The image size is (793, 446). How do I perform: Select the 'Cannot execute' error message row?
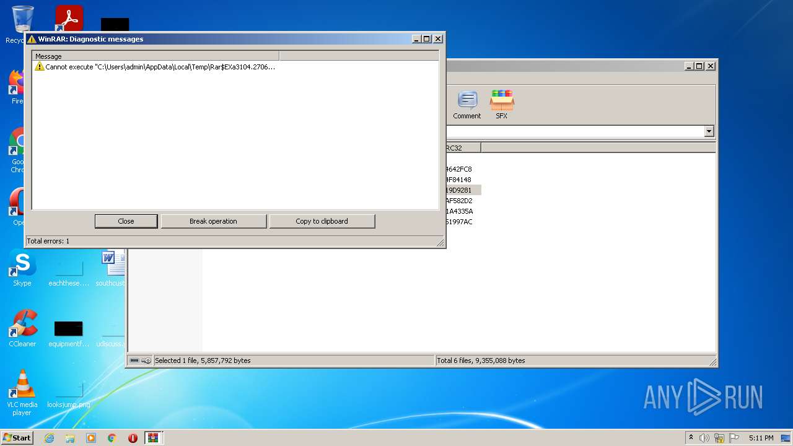[156, 66]
